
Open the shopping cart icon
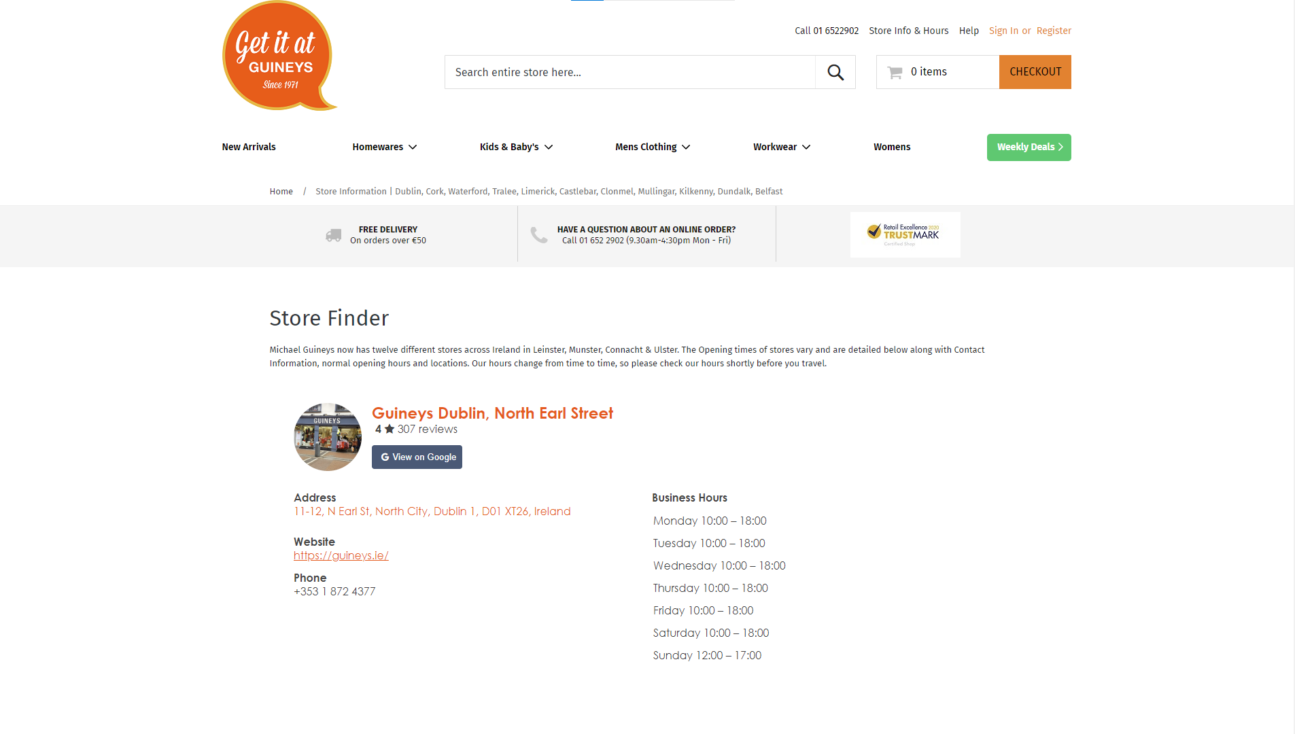point(895,72)
